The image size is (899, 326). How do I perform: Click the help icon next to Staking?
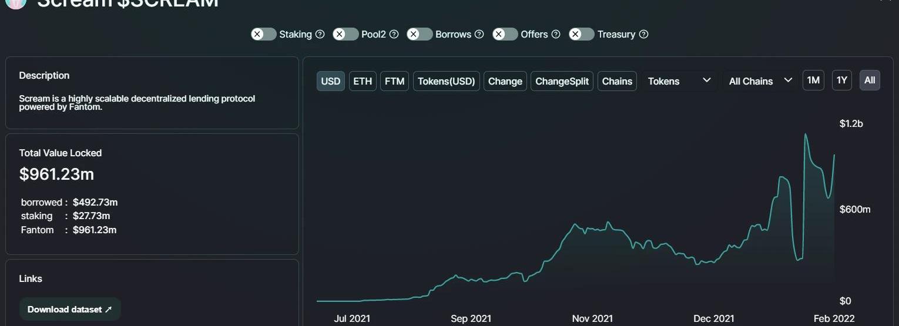(x=320, y=34)
